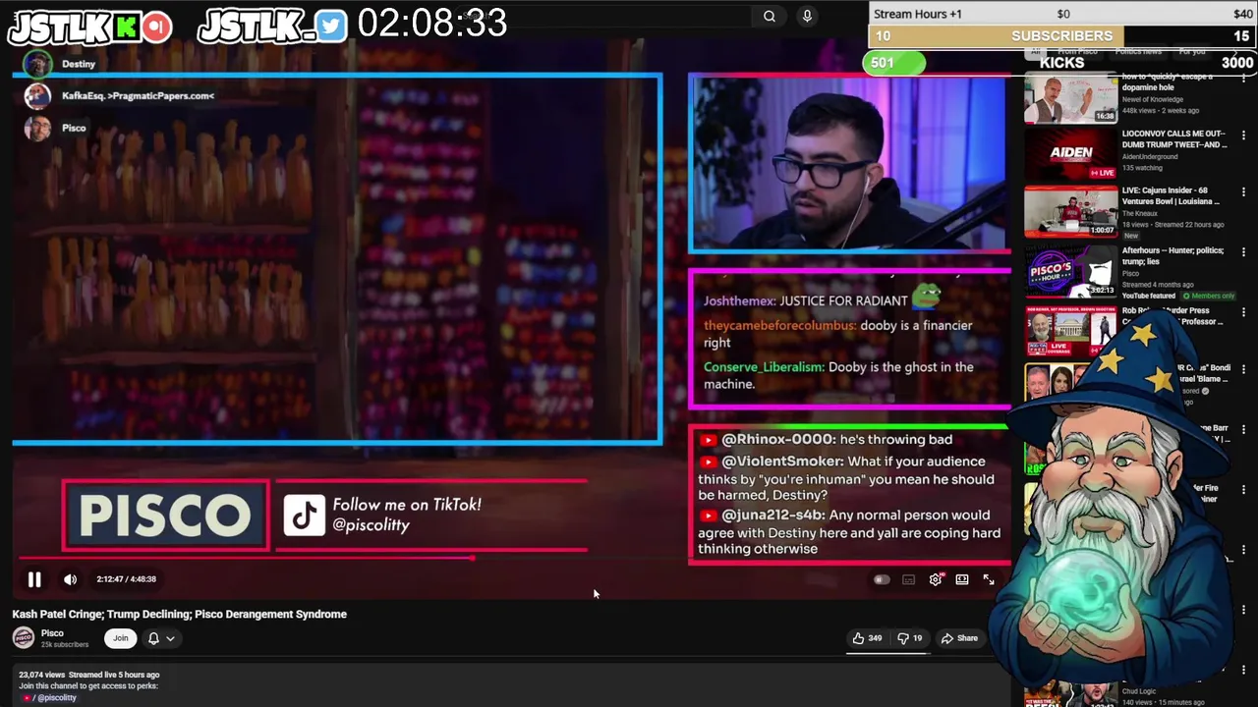1258x707 pixels.
Task: Click the 2:12:47 / 4:48:38 time display
Action: [126, 579]
